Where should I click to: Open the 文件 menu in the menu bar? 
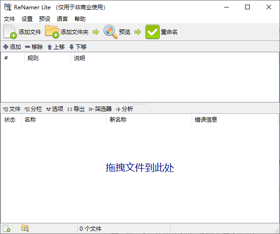9,19
